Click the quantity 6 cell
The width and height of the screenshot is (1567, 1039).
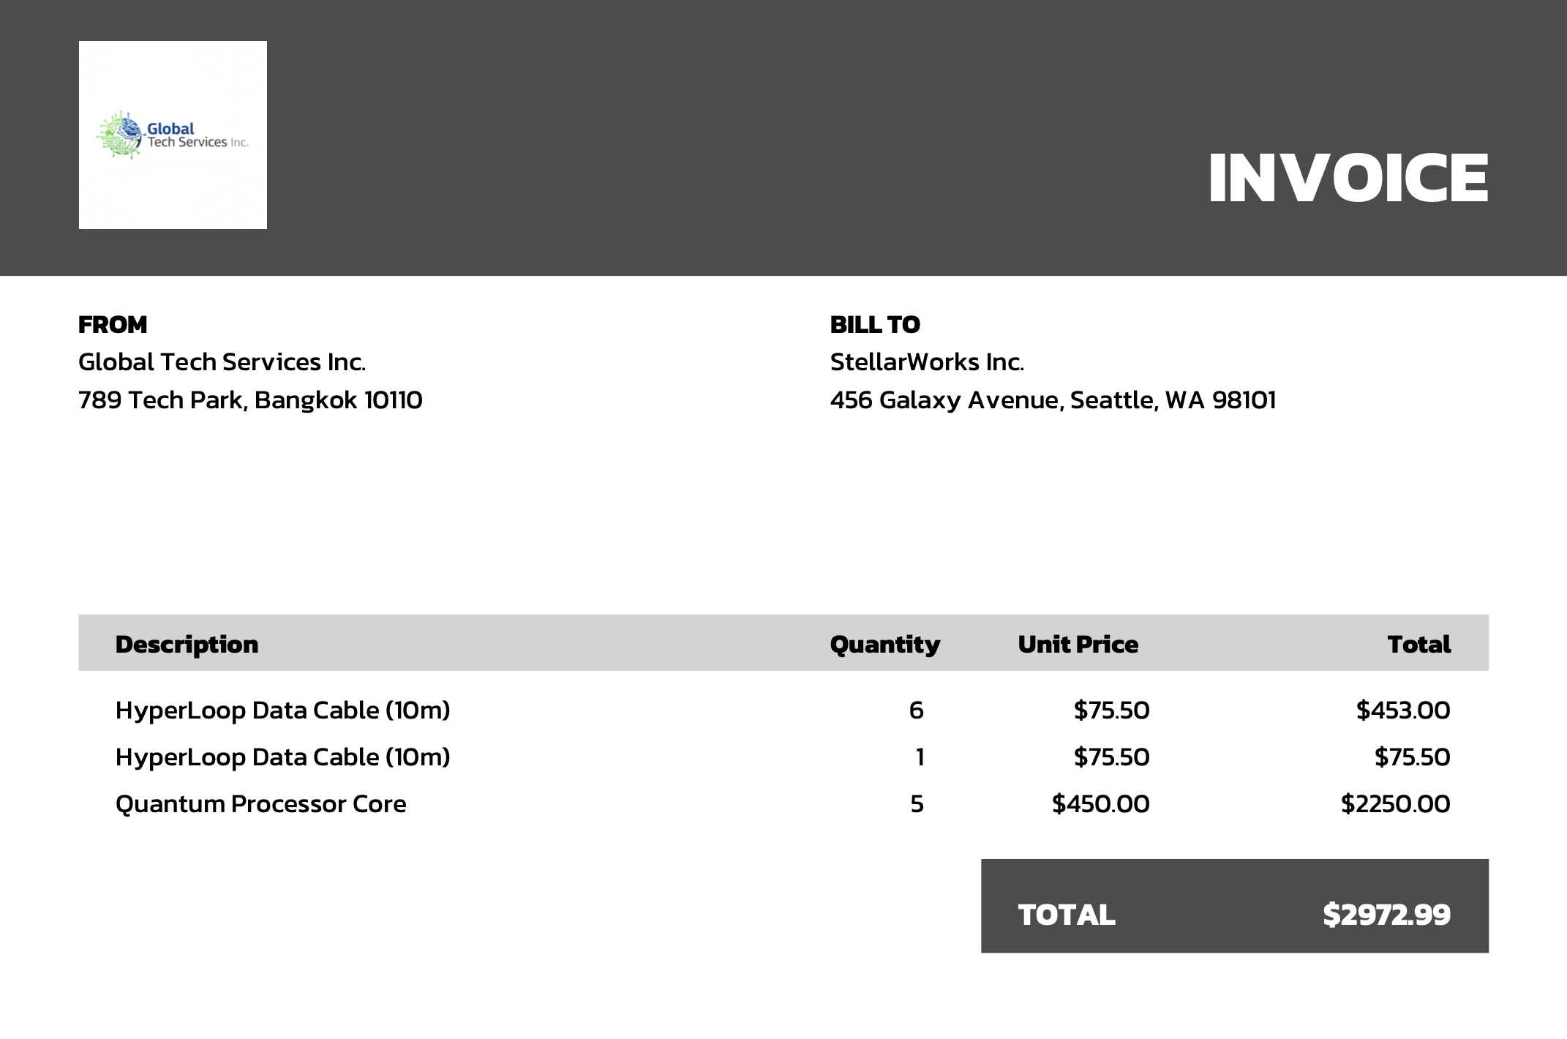tap(916, 710)
